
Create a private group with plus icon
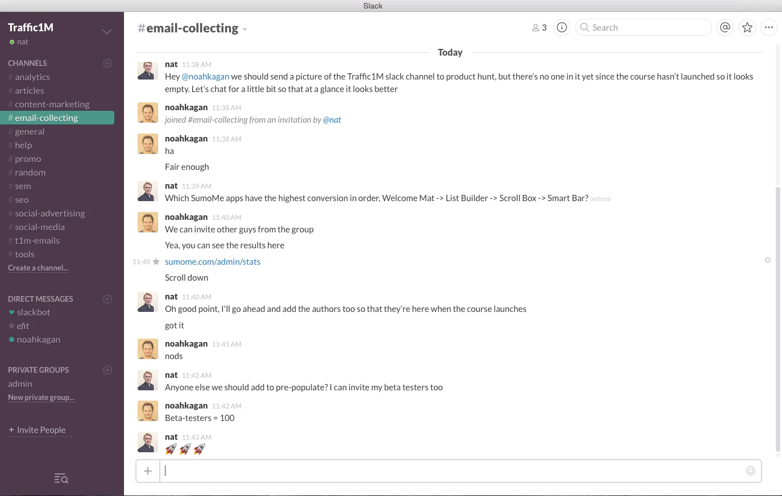tap(107, 370)
